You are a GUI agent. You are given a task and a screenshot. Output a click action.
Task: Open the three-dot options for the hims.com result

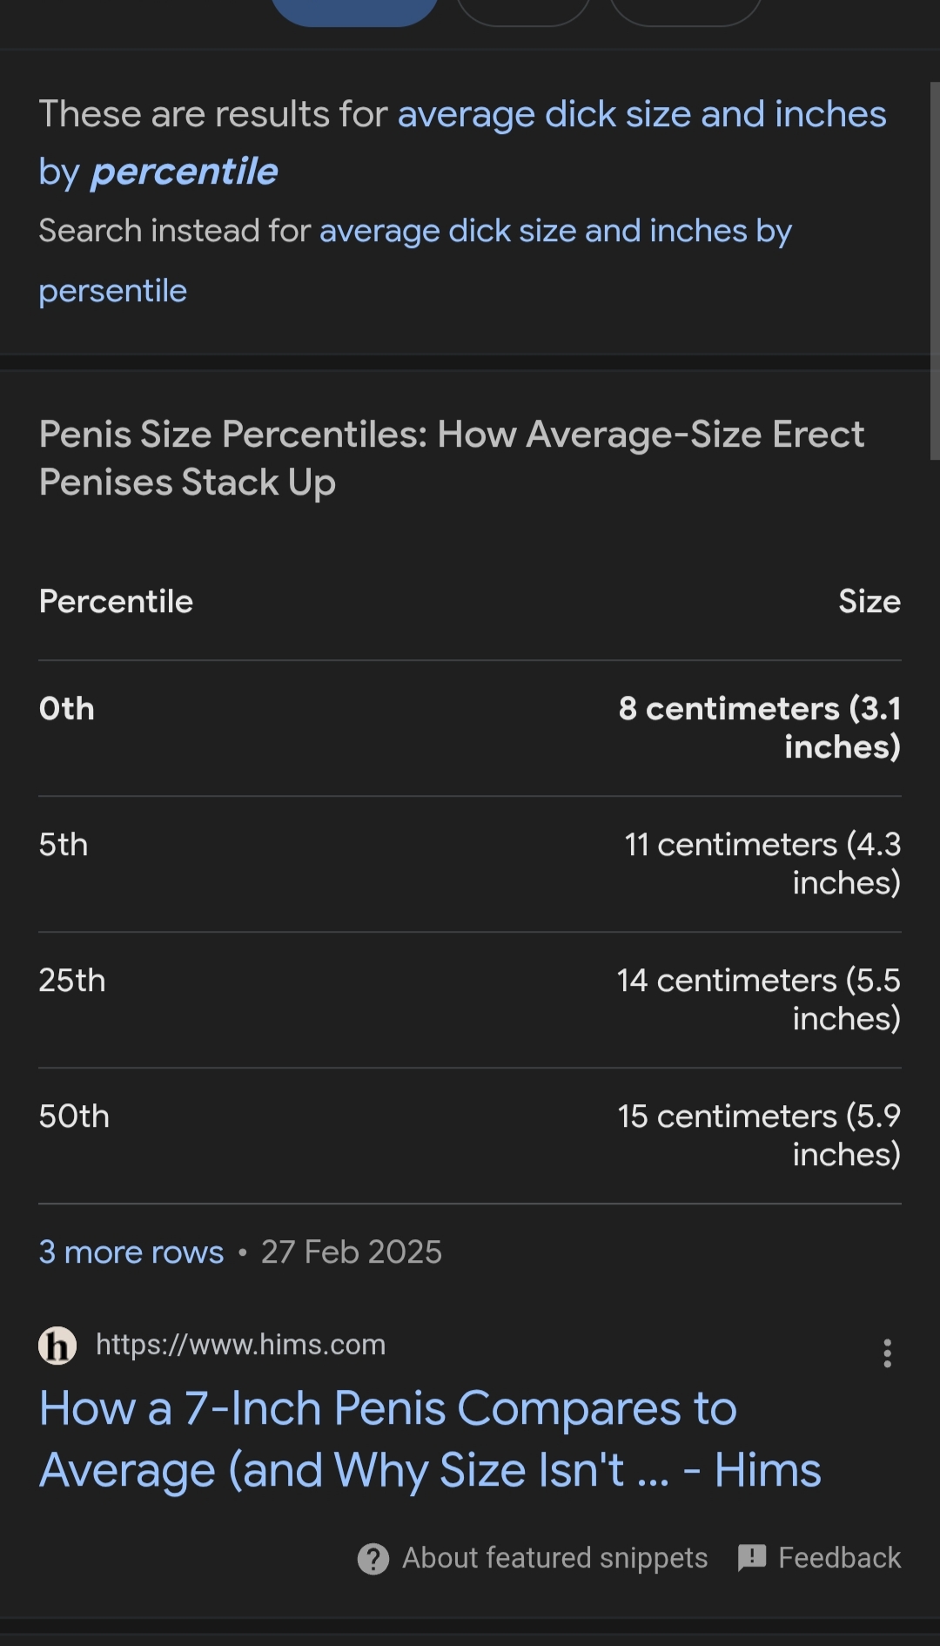[x=887, y=1353]
